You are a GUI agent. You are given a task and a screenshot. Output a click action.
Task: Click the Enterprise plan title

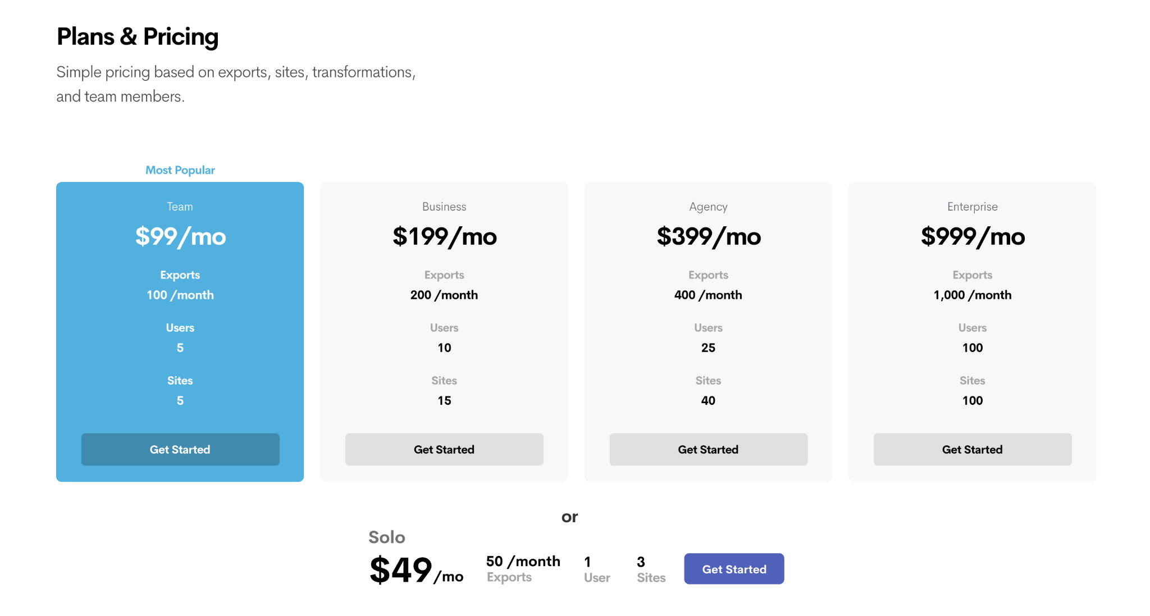pos(972,207)
